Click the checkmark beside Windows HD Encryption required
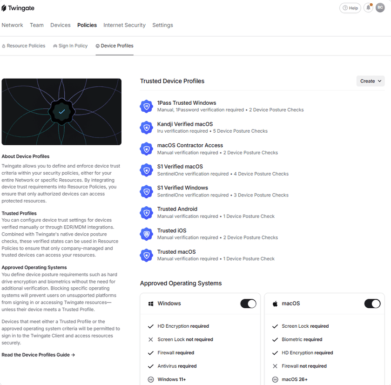 [151, 326]
